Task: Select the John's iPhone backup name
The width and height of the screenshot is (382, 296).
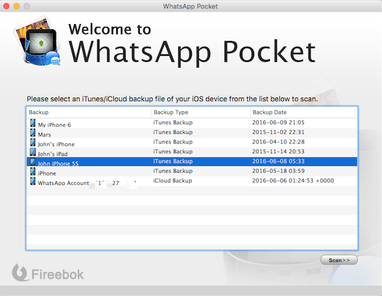Action: 56,144
